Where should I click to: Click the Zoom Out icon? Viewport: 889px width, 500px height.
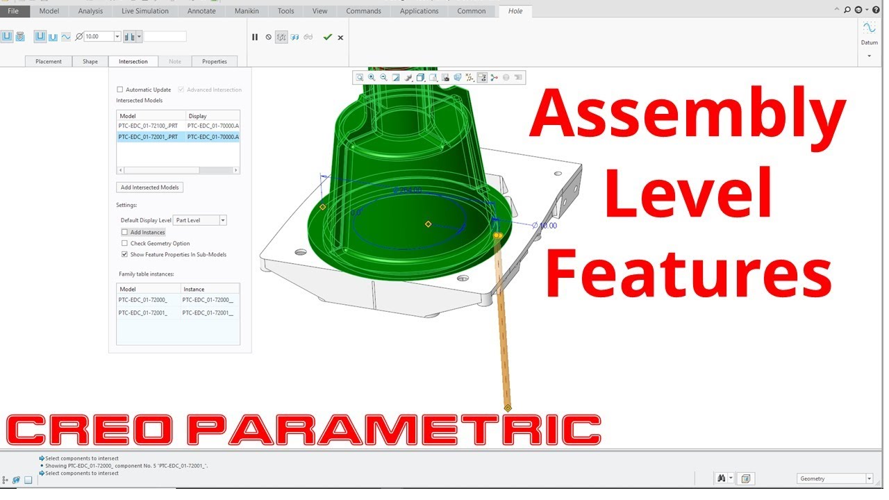coord(383,77)
